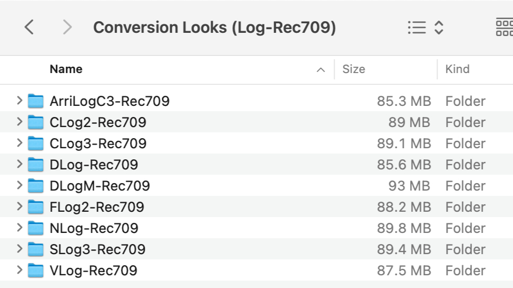Expand the FLog2-Rec709 folder
This screenshot has width=513, height=288.
coord(19,206)
